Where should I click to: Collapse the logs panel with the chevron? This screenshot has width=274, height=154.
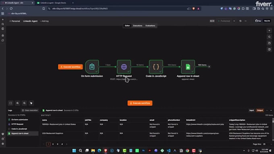pyautogui.click(x=271, y=111)
